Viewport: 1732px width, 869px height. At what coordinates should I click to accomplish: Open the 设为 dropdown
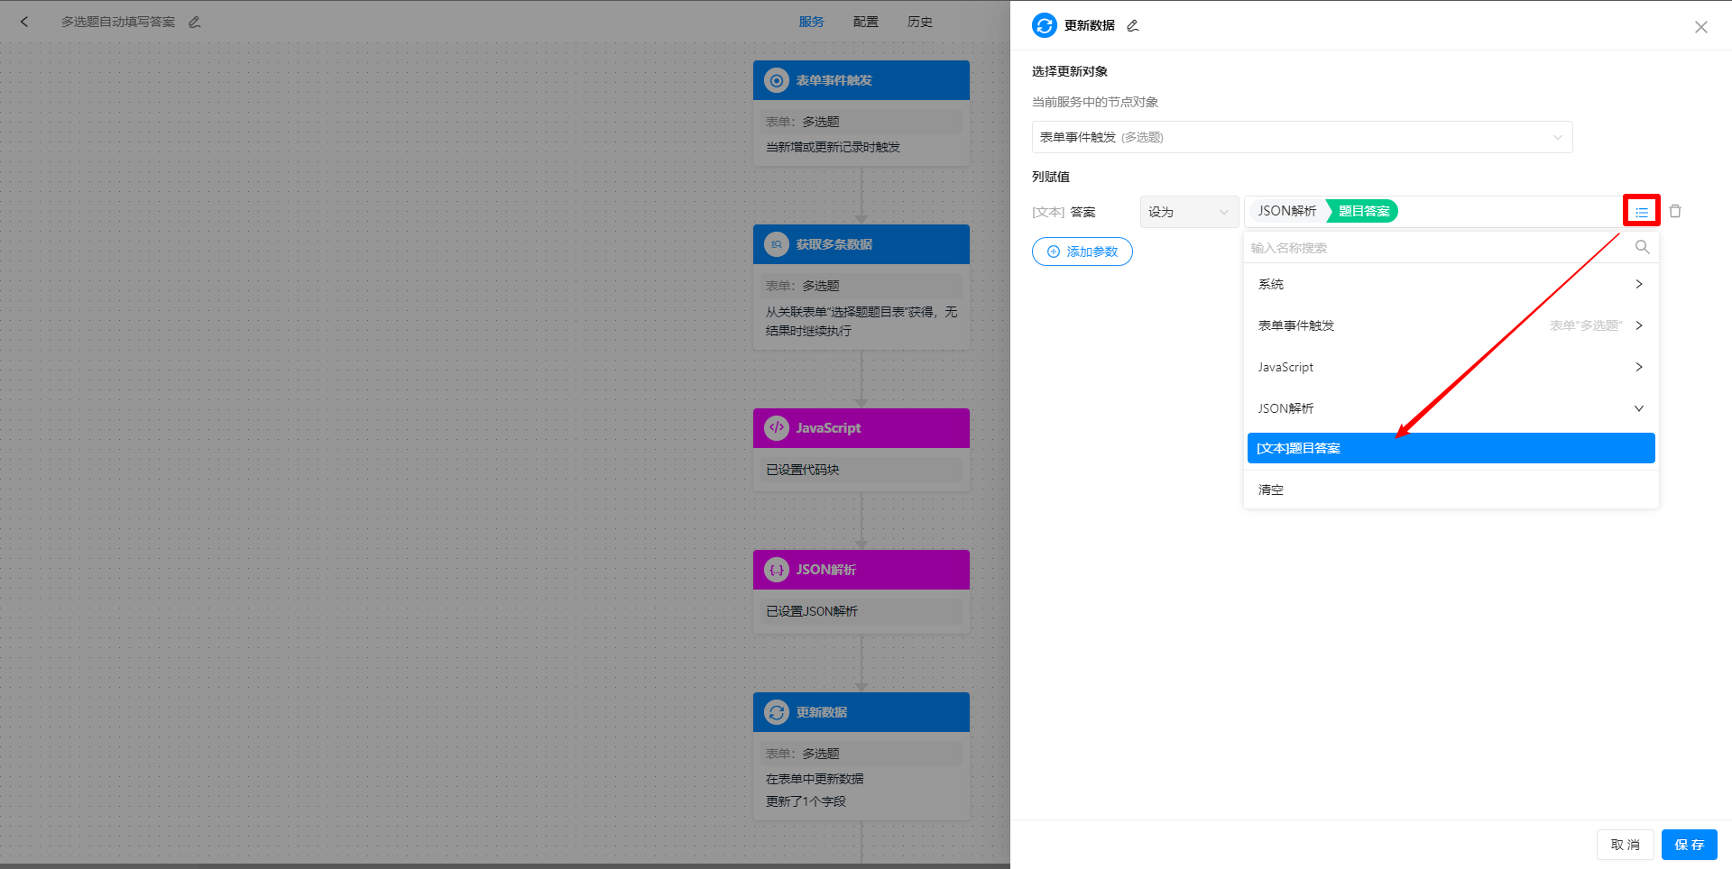coord(1188,211)
